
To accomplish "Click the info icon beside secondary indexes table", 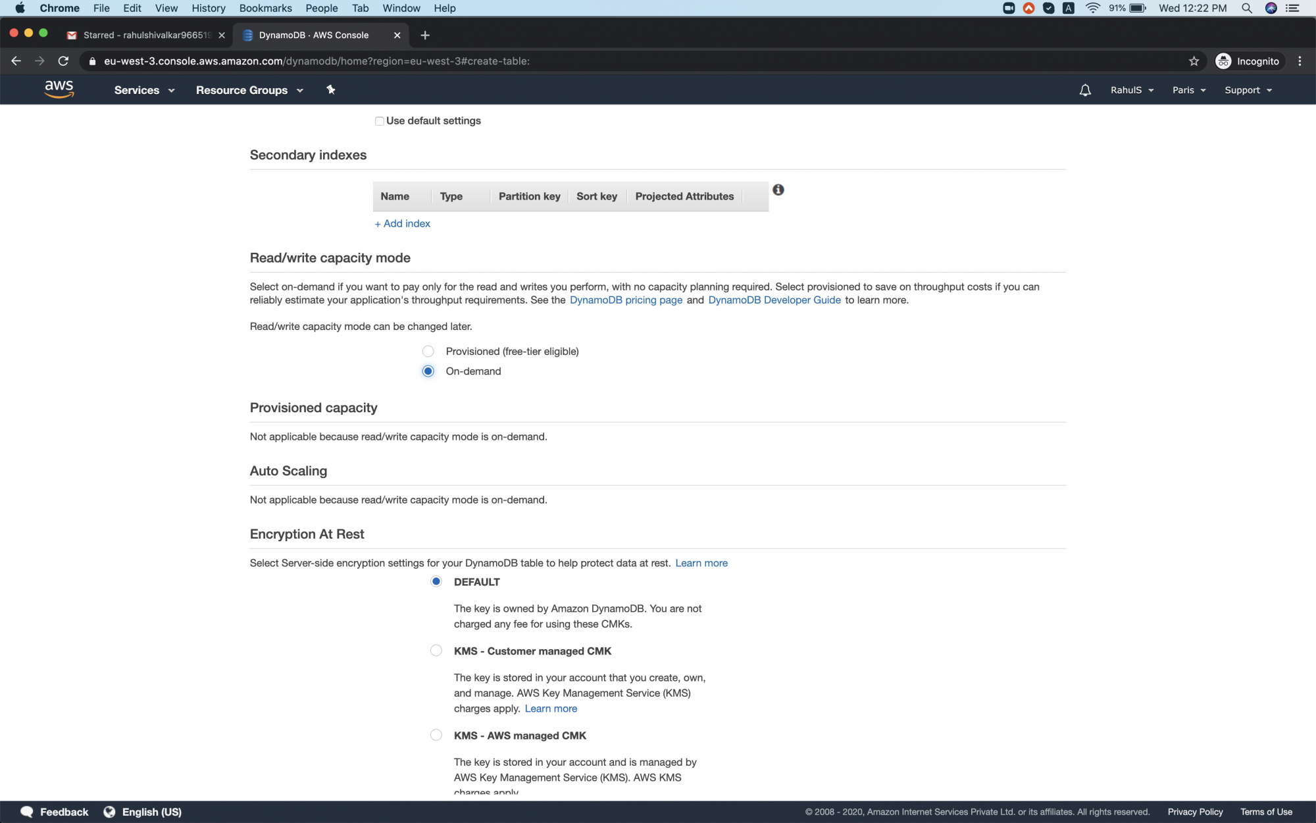I will coord(778,190).
